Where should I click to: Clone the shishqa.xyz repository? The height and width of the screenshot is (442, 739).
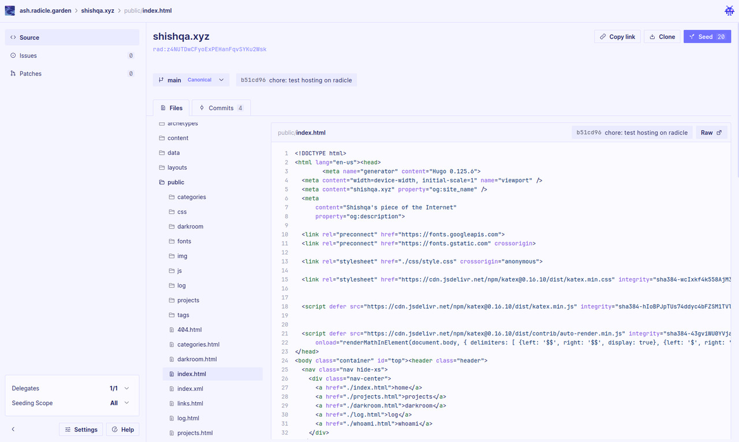tap(662, 36)
